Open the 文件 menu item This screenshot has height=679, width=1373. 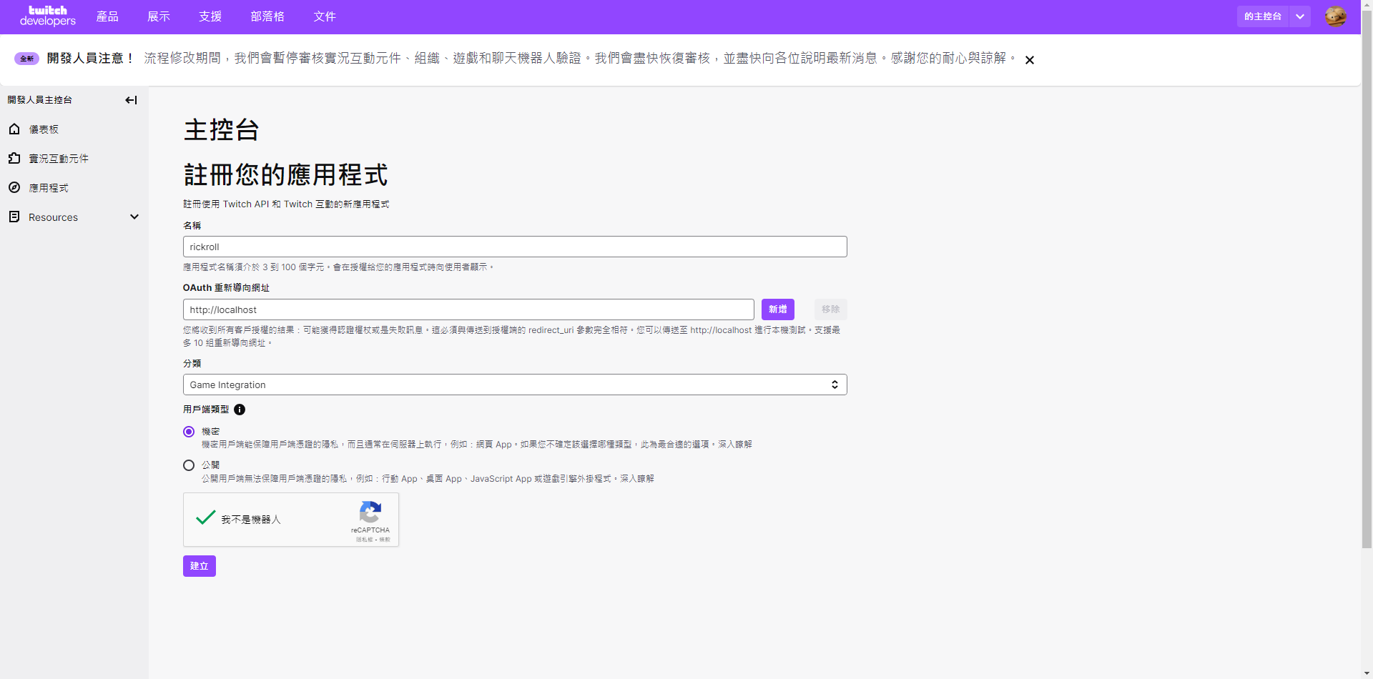(325, 16)
